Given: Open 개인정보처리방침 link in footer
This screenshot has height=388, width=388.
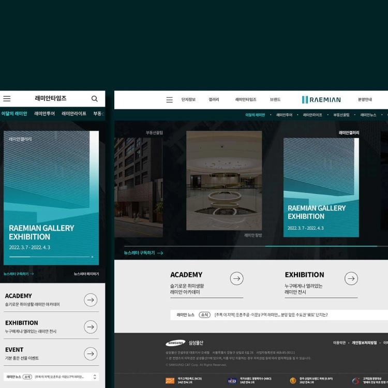Looking at the screenshot, I should click(364, 342).
